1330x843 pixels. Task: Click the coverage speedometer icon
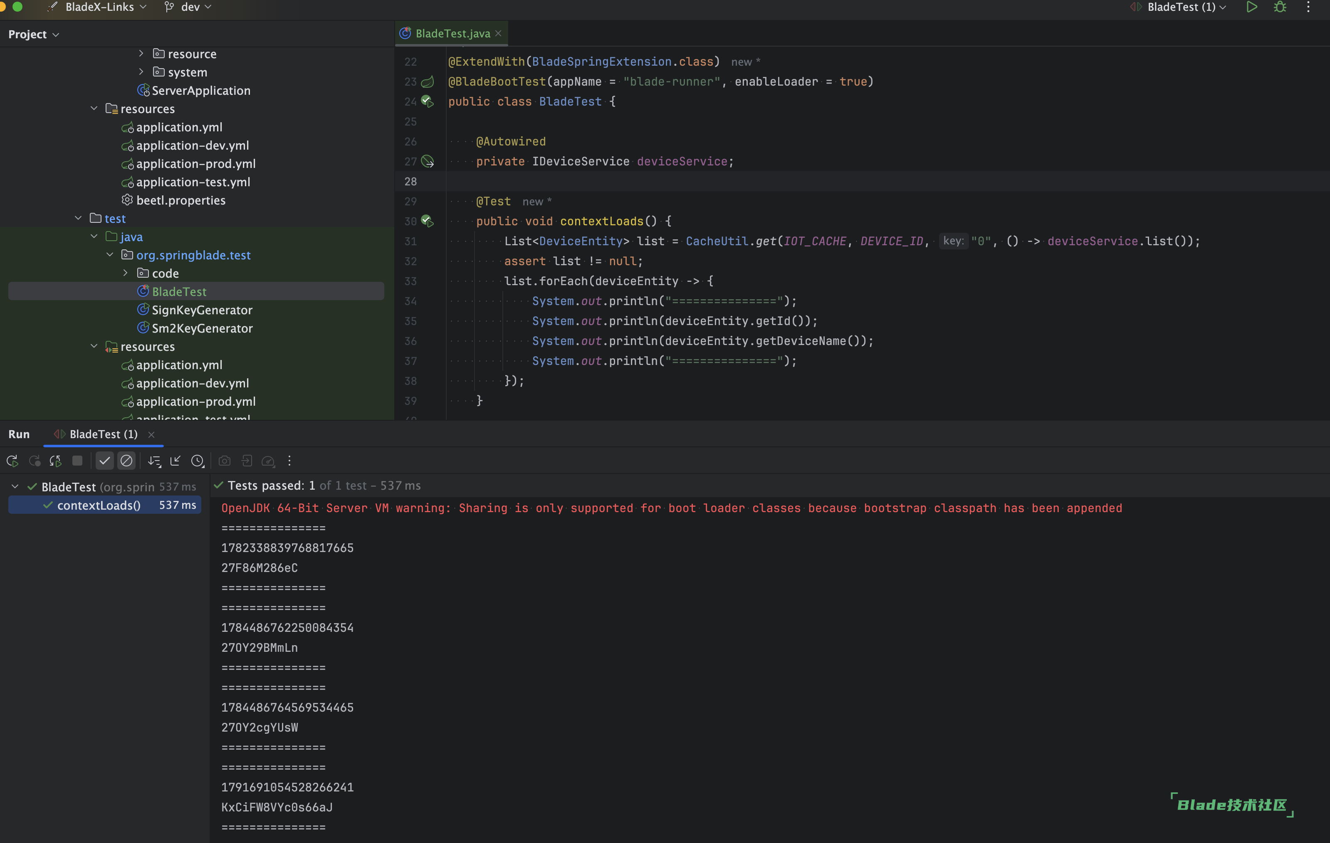click(268, 461)
